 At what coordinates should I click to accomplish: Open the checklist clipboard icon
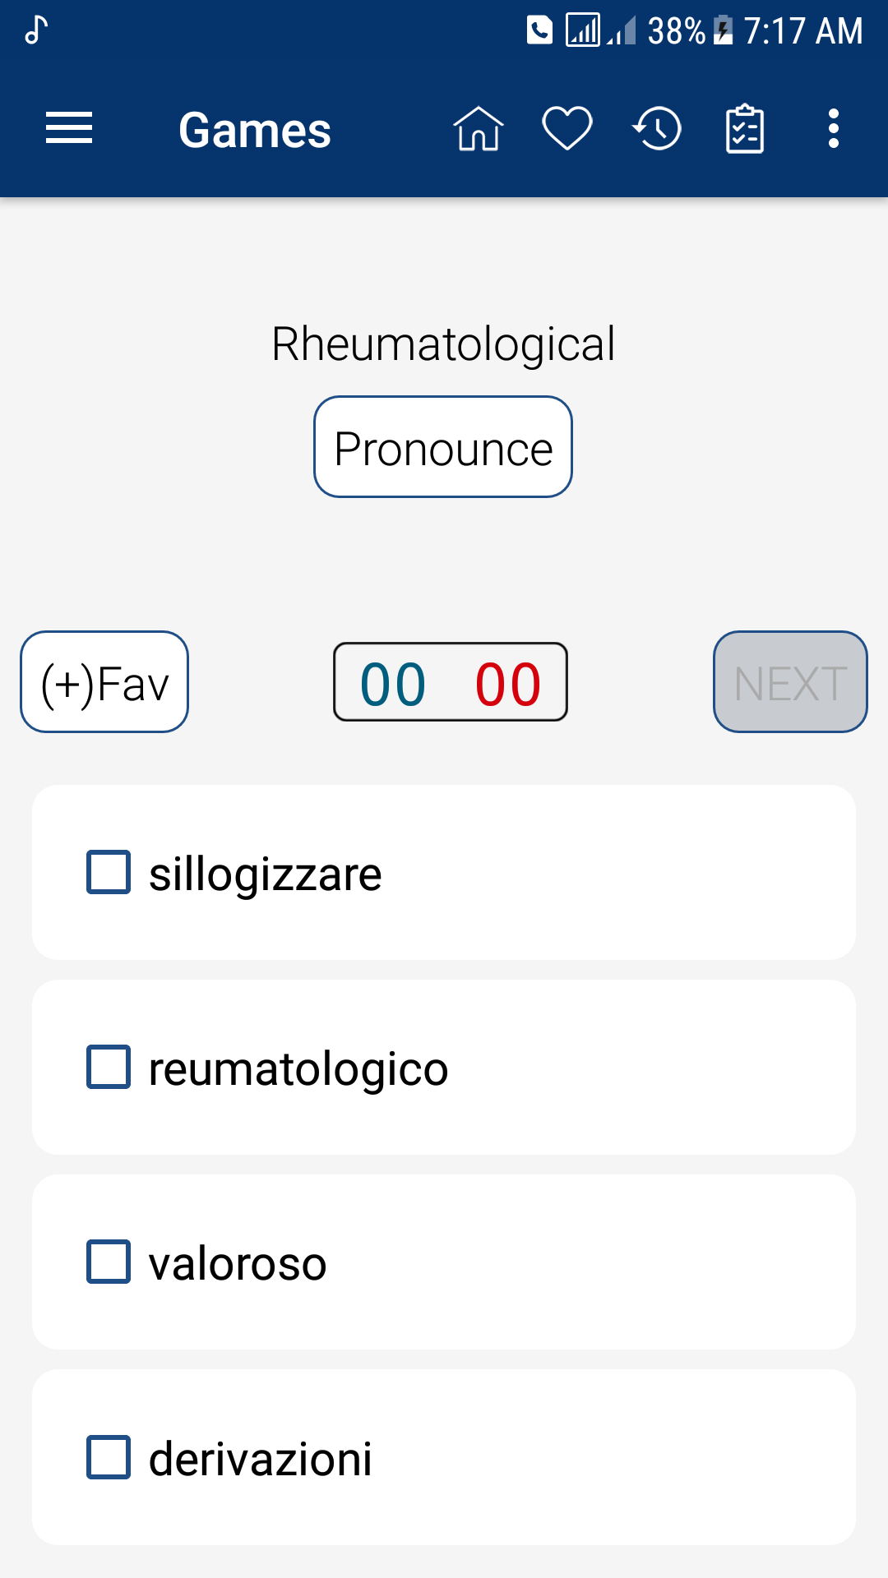pyautogui.click(x=745, y=129)
